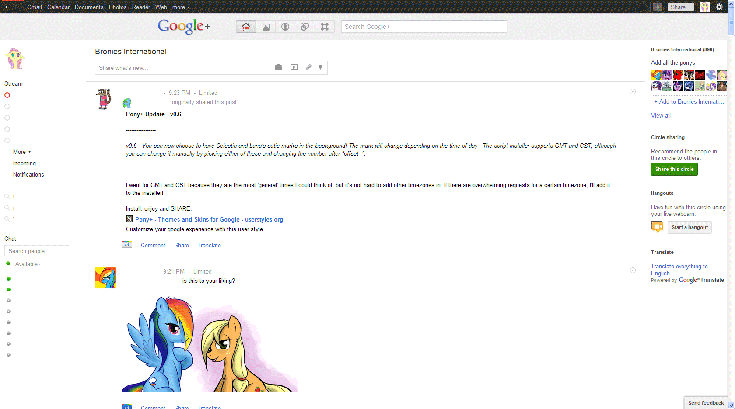Click Add to Bronies International box

coord(689,101)
